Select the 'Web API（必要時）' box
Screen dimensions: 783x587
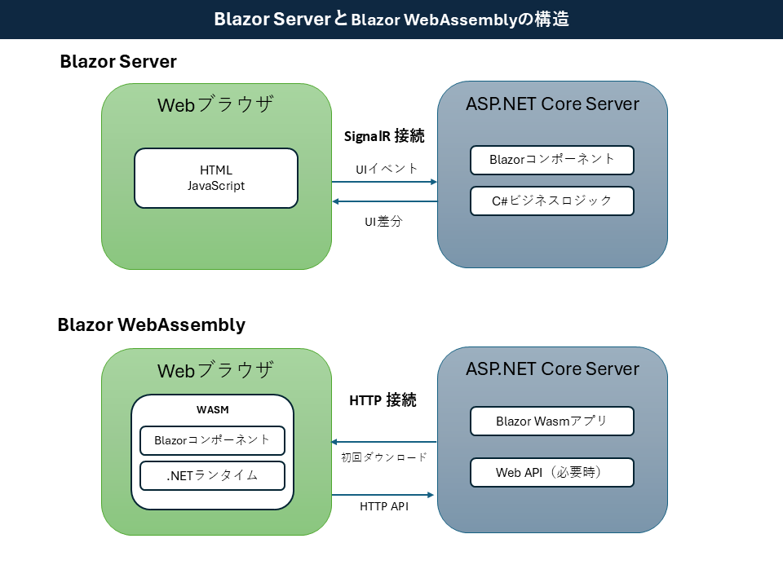pos(552,472)
